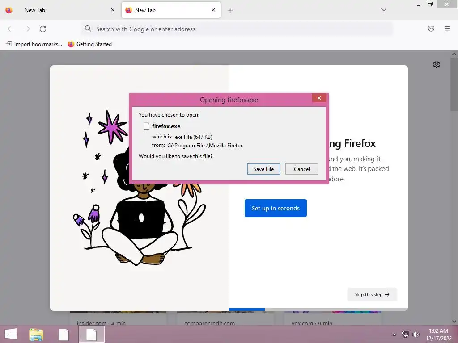Click the taskbar clock showing 1:02 AM
458x343 pixels.
click(438, 335)
